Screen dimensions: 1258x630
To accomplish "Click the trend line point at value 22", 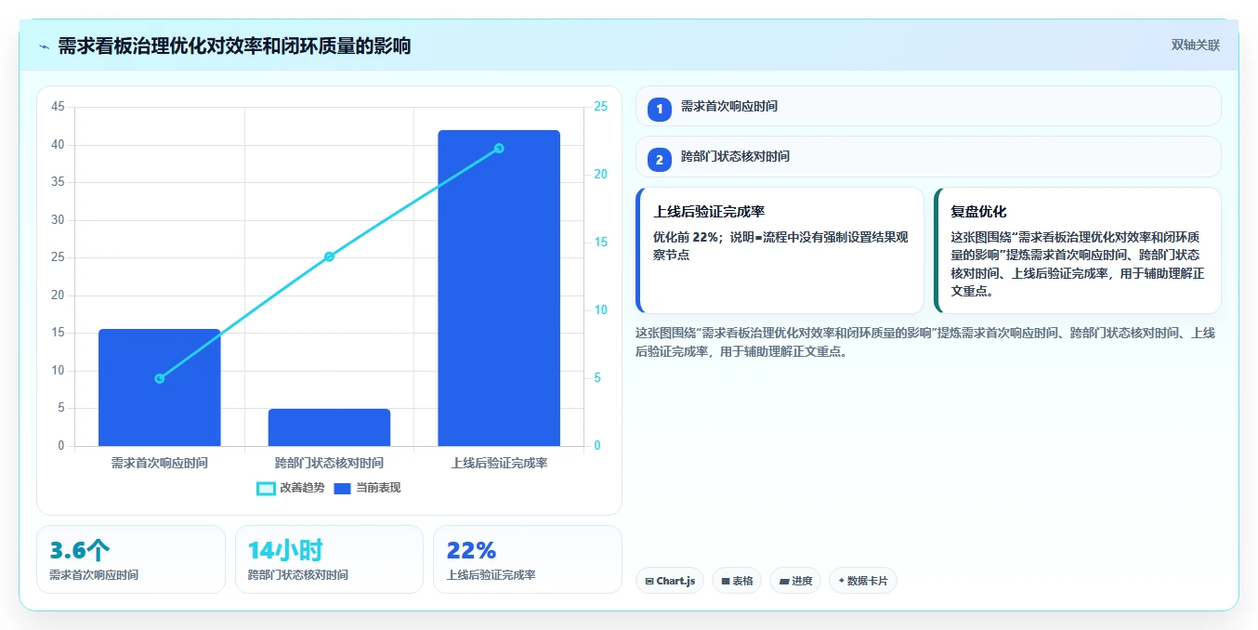I will click(499, 148).
